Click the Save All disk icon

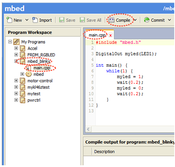click(x=82, y=20)
